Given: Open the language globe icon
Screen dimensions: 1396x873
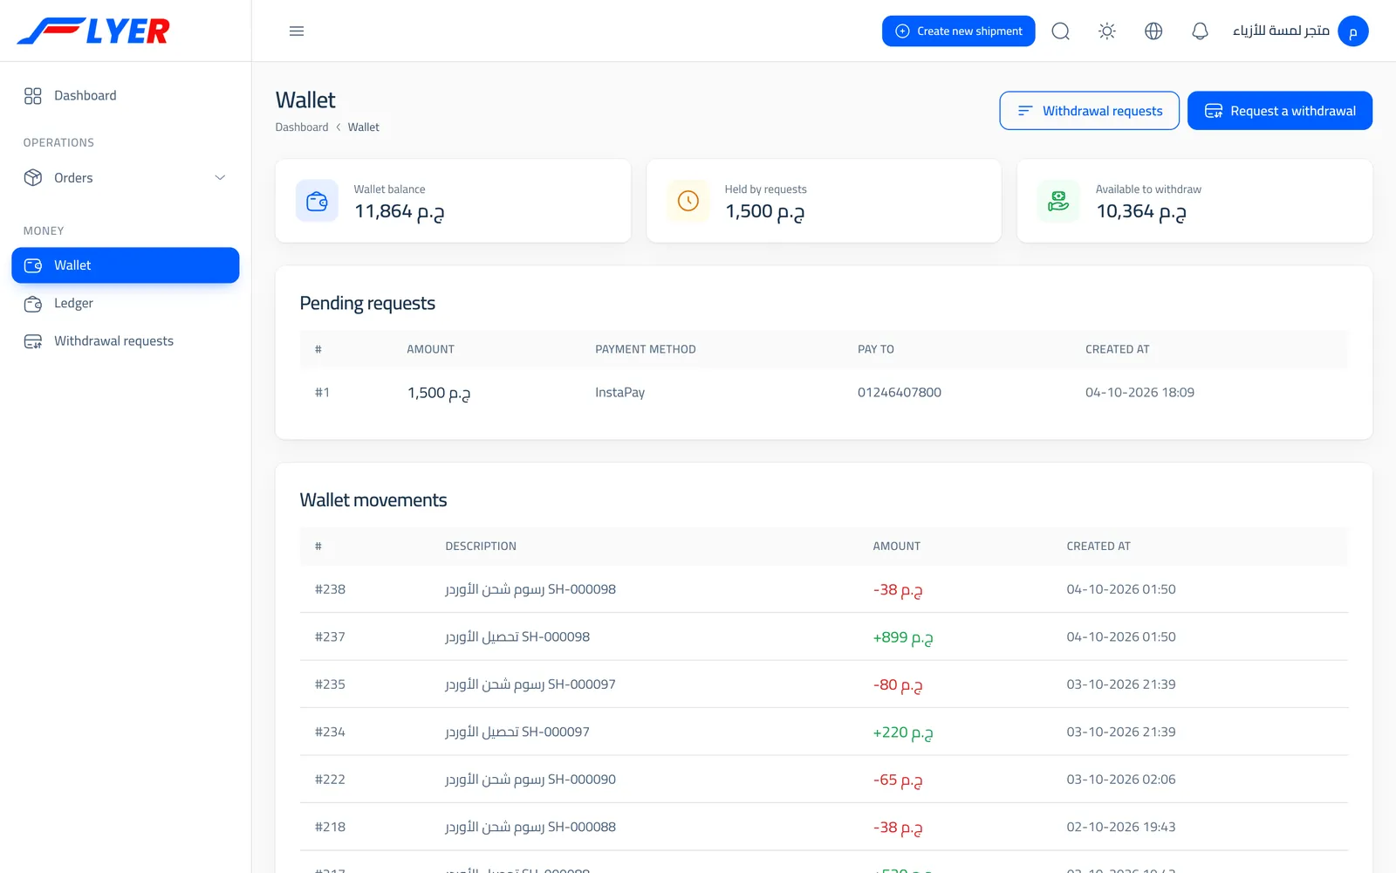Looking at the screenshot, I should point(1153,31).
